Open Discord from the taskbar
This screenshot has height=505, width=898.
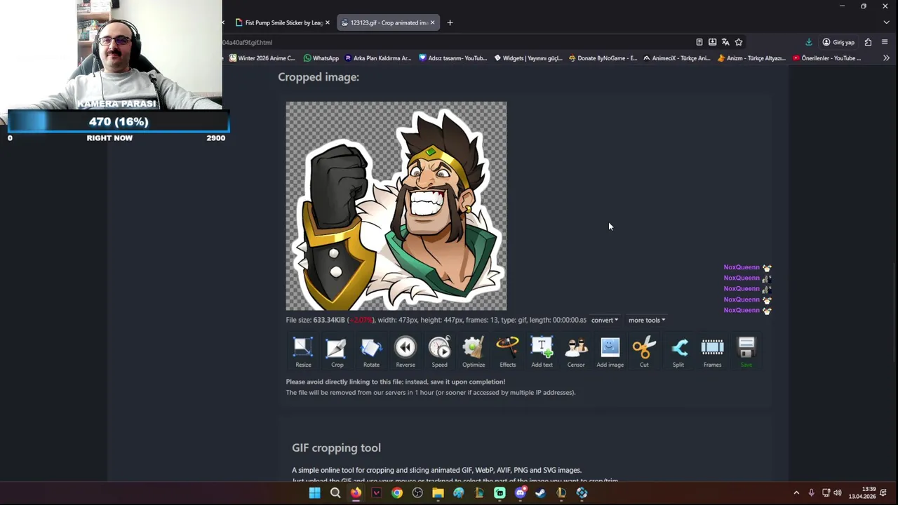tap(520, 493)
